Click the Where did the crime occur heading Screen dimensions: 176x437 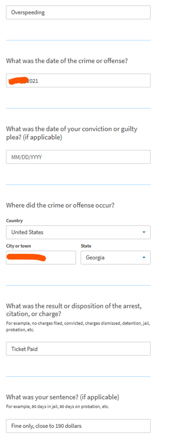[x=60, y=206]
